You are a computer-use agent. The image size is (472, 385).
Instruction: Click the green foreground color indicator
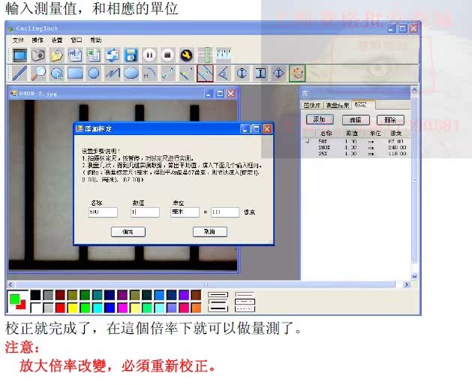coord(14,299)
